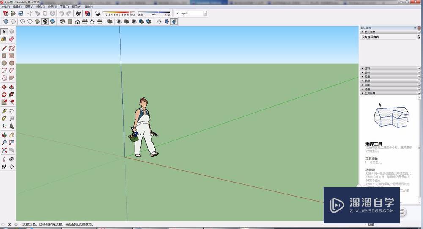Select the Freehand drawing tool
Image resolution: width=423 pixels, height=229 pixels.
coord(11,48)
